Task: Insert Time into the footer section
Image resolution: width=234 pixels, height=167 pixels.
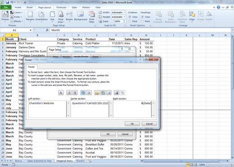Action: (x=89, y=93)
